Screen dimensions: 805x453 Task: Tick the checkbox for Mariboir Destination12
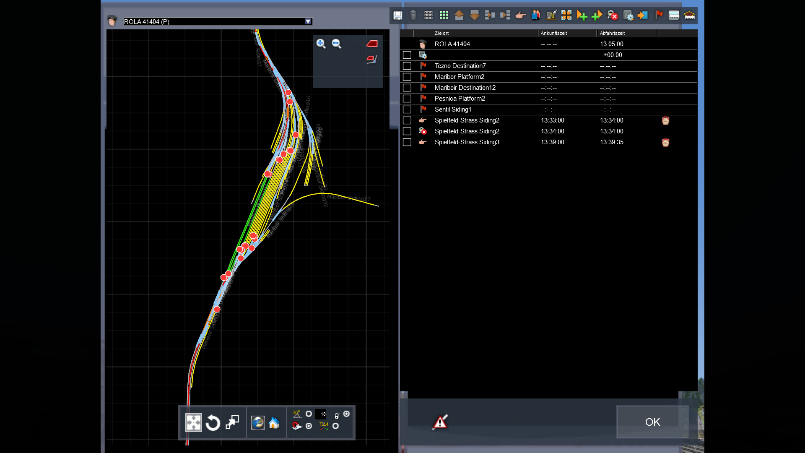tap(407, 88)
